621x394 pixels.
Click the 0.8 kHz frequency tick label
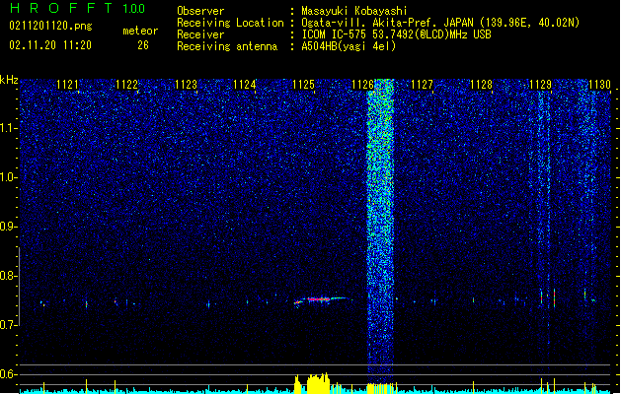8,276
